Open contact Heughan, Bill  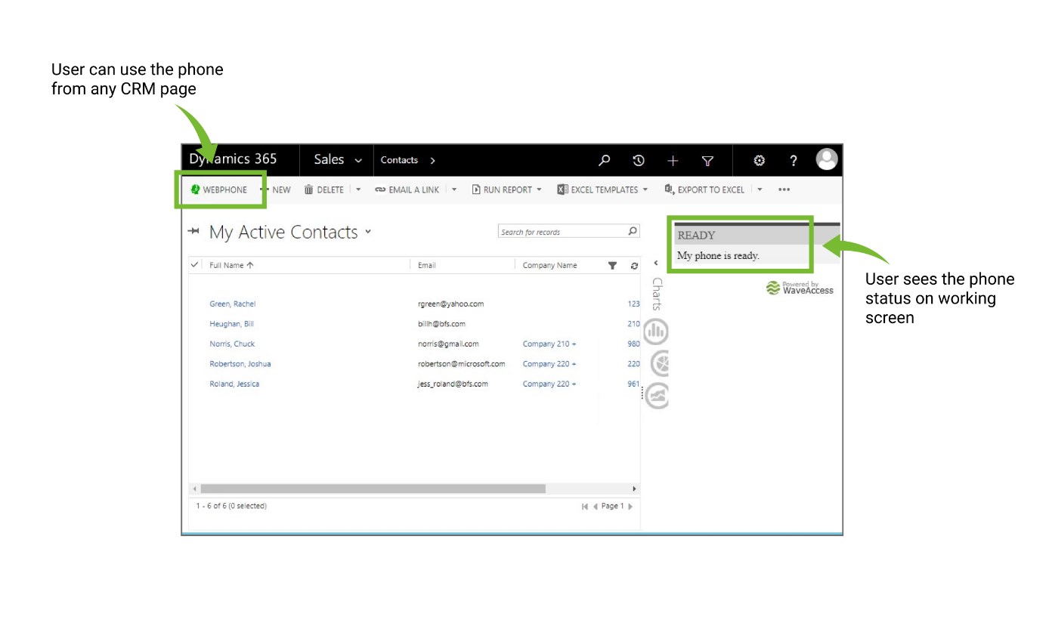[x=231, y=324]
